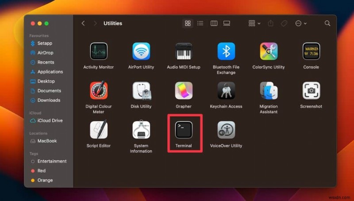This screenshot has height=201, width=354.
Task: Click the Tags toolbar button
Action: [x=284, y=23]
